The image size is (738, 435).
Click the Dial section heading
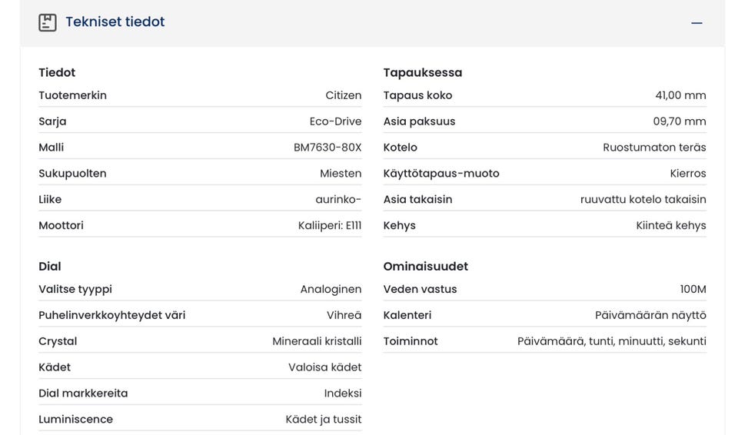click(50, 267)
